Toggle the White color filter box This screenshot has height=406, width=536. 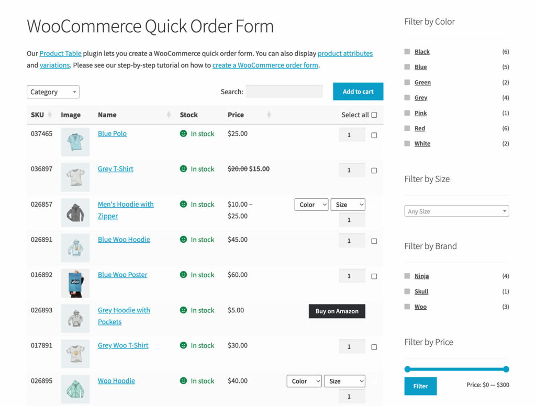407,143
